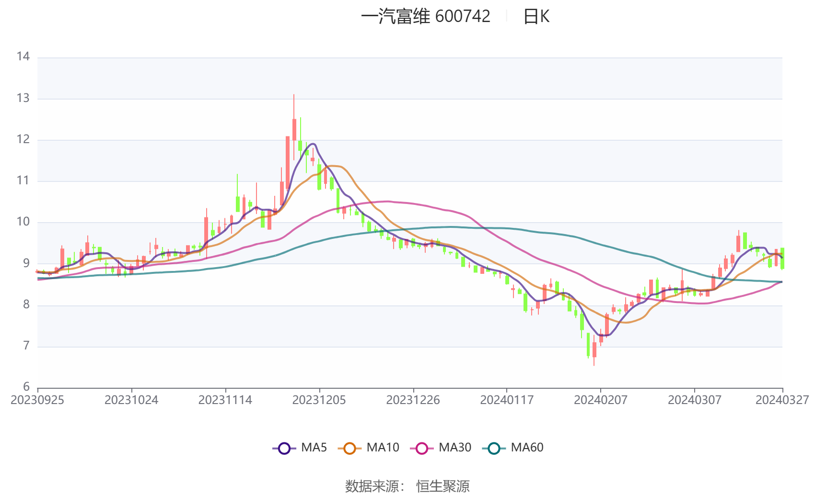Viewport: 815px width, 495px height.
Task: Click the data source text 恒生聚源
Action: coord(443,486)
